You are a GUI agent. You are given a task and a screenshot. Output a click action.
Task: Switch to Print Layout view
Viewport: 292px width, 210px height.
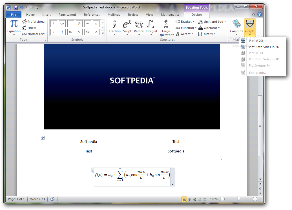(x=184, y=199)
